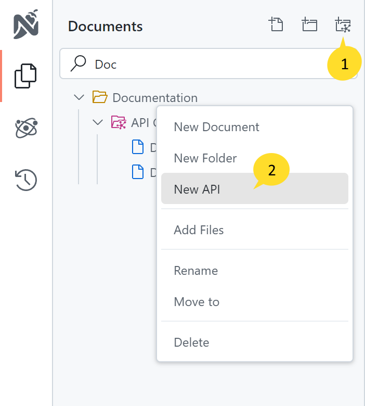Choose New Folder from context menu
Screen dimensions: 365x406
tap(205, 158)
